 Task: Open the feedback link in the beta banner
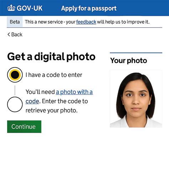point(86,22)
